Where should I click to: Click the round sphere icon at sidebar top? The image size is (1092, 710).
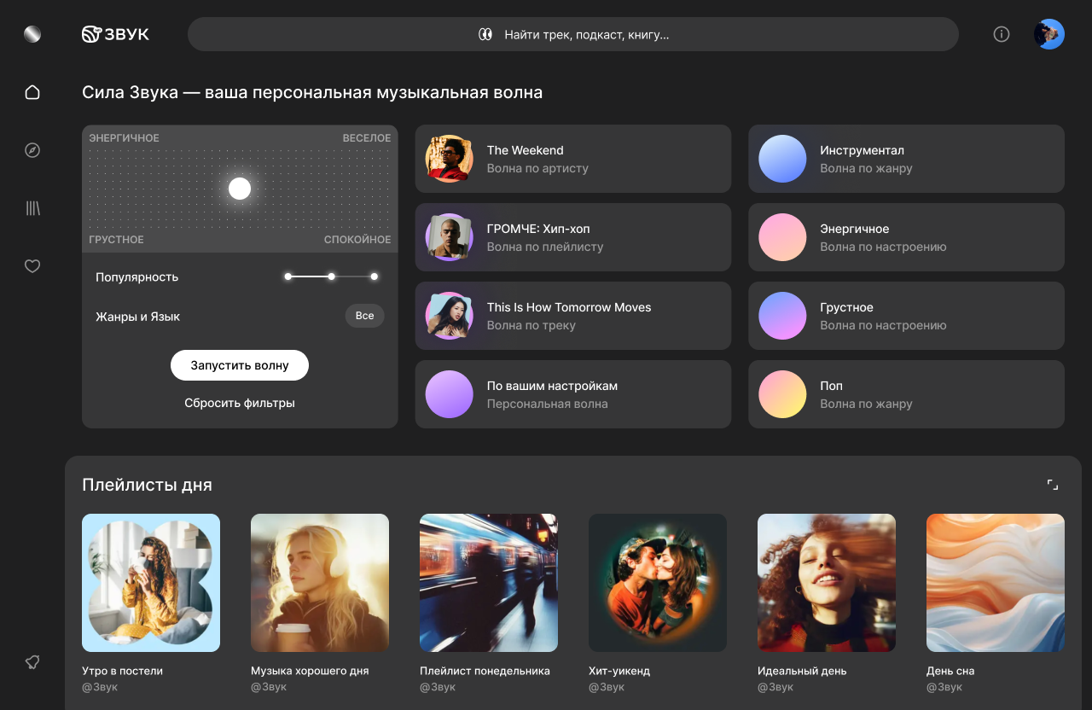click(32, 34)
